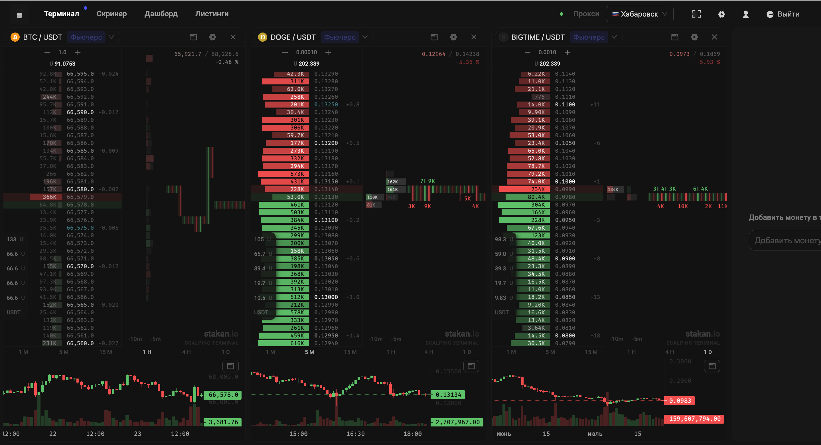The image size is (821, 445).
Task: Toggle BIGTIME / USDT panel window layout icon
Action: coord(675,37)
